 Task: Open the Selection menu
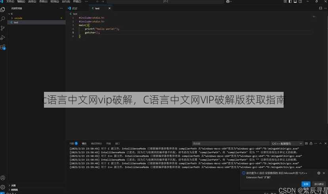[32, 2]
